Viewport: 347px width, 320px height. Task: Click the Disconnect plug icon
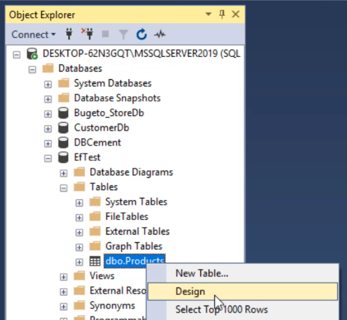[88, 34]
